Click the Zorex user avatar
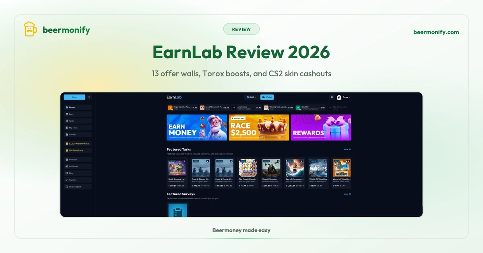Screen dimensions: 483x253 coord(339,97)
